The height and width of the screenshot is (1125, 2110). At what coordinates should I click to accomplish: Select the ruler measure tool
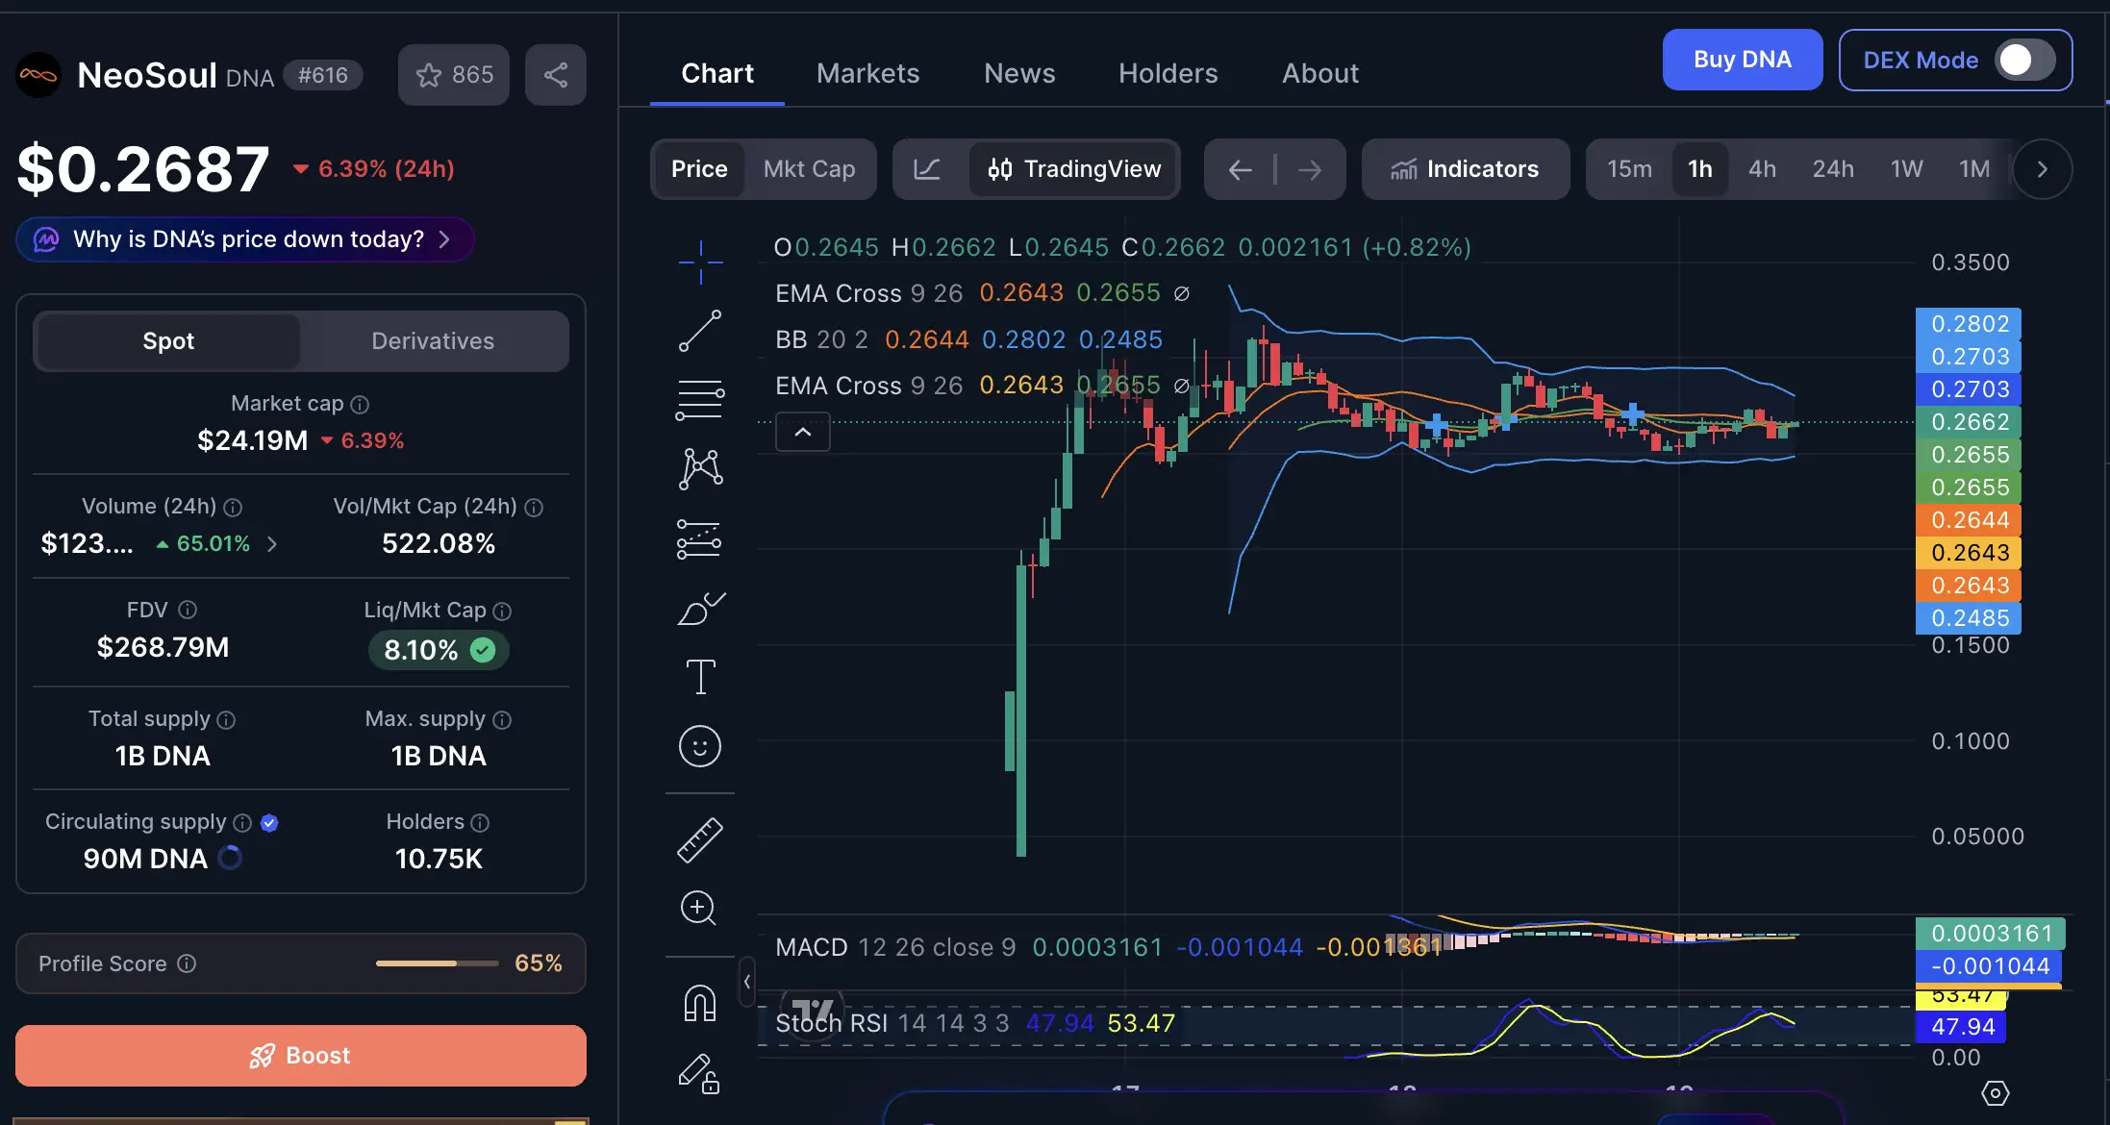tap(700, 839)
